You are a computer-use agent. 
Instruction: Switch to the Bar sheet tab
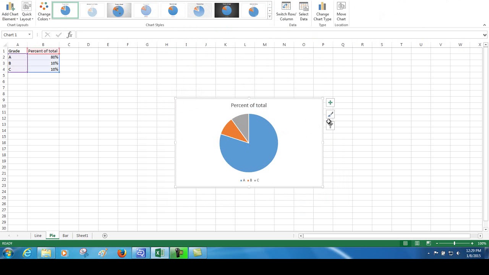click(66, 236)
